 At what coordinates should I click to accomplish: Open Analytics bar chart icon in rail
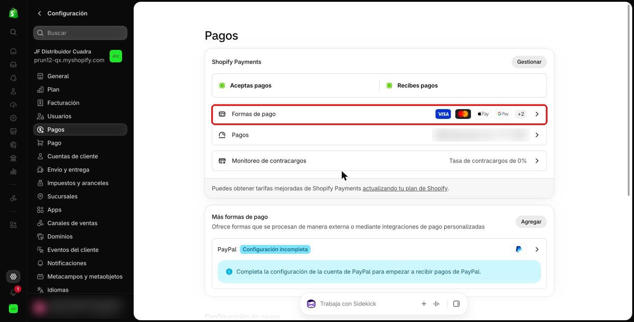[x=13, y=171]
